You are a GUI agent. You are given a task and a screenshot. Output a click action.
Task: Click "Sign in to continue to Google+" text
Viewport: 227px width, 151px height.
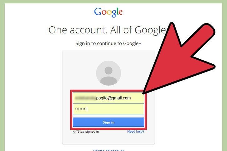point(108,43)
